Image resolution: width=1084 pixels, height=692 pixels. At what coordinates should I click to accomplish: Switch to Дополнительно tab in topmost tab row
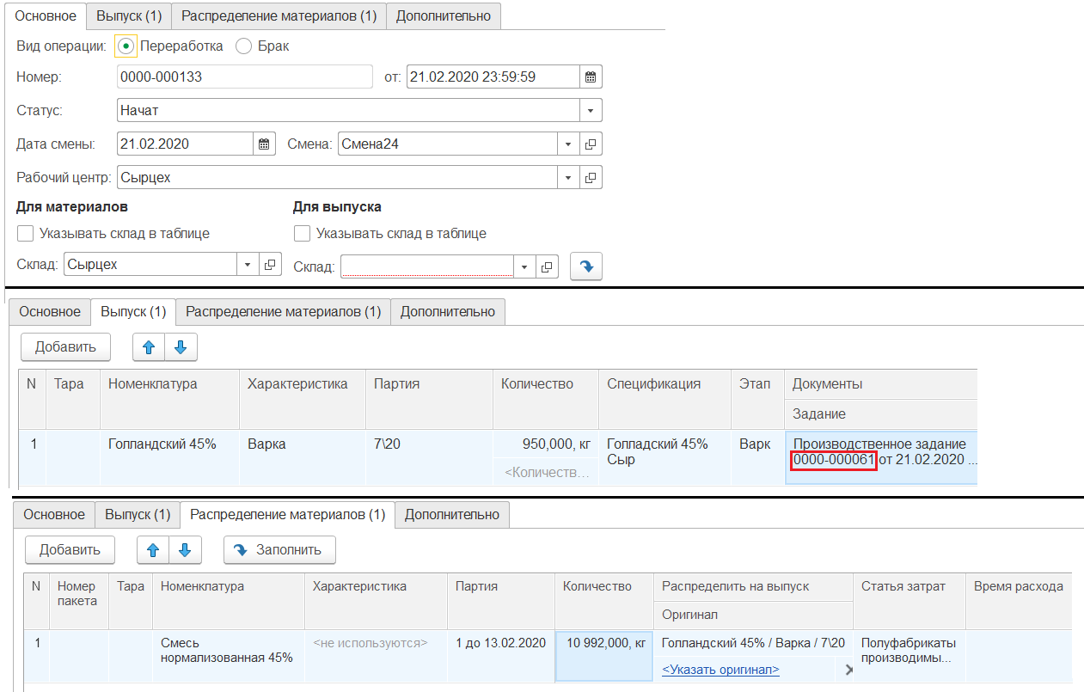click(x=443, y=15)
